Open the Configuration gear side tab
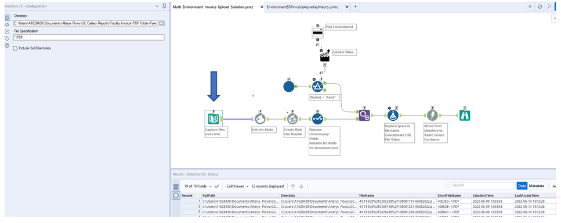Viewport: 561px width, 223px height. [x=7, y=17]
